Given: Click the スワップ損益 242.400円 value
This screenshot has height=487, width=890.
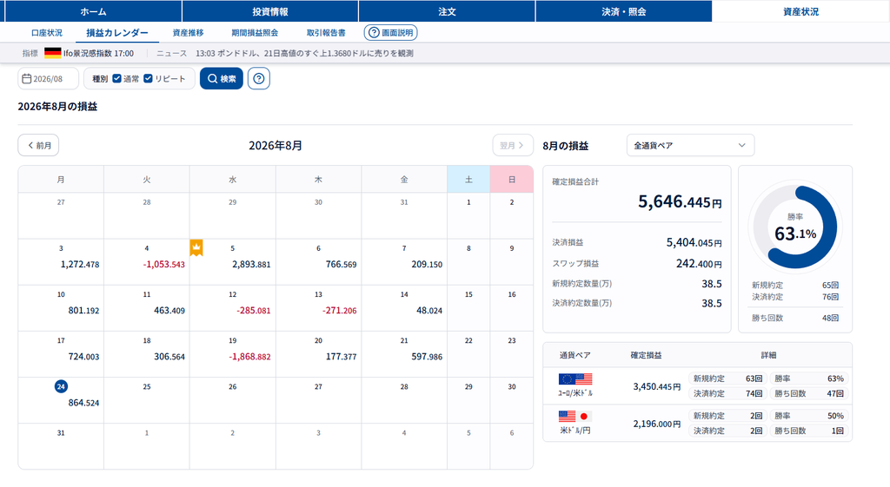Looking at the screenshot, I should pyautogui.click(x=699, y=264).
